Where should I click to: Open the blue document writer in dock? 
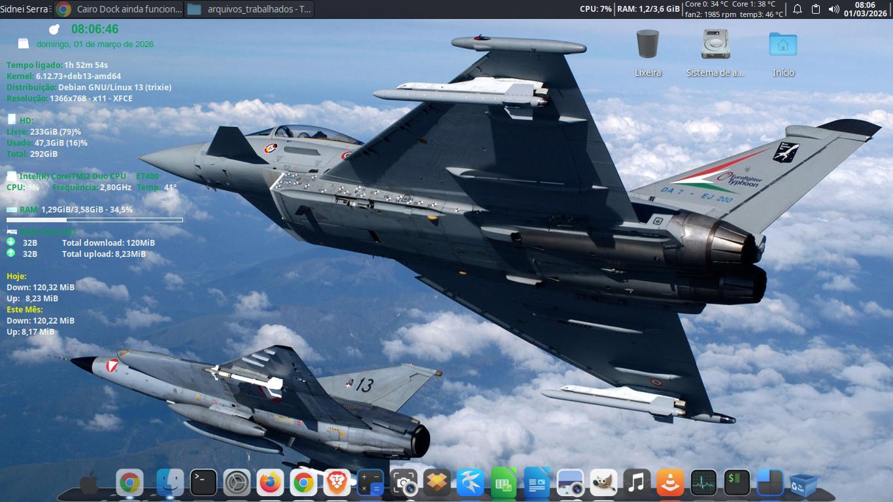tap(537, 483)
